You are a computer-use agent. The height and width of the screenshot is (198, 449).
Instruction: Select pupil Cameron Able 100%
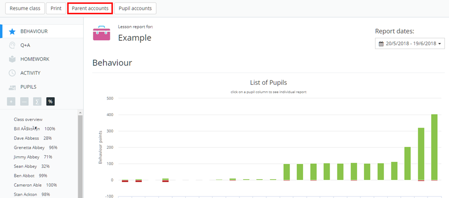pos(35,185)
